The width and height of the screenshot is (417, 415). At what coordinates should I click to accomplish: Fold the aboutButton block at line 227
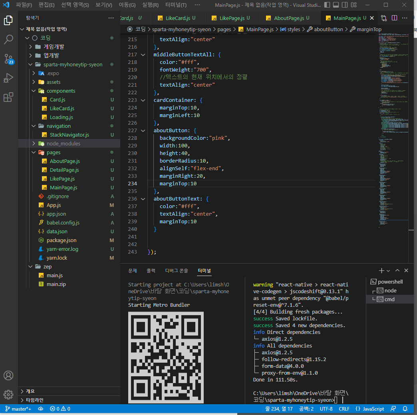[x=143, y=131]
